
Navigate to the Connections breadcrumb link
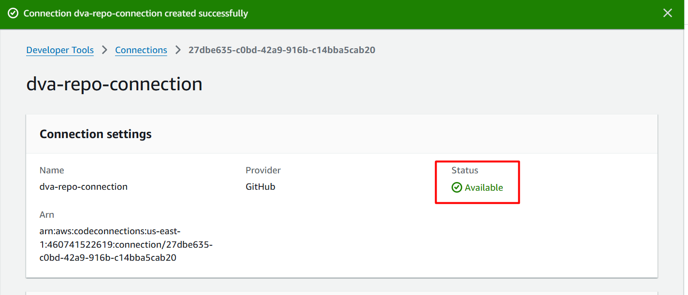(x=141, y=50)
